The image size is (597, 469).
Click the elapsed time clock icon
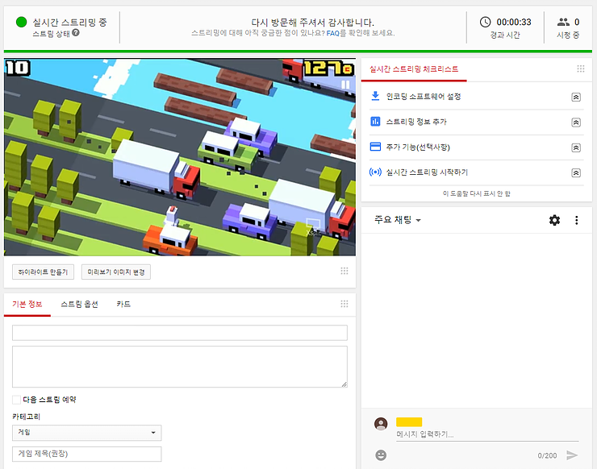[x=485, y=22]
